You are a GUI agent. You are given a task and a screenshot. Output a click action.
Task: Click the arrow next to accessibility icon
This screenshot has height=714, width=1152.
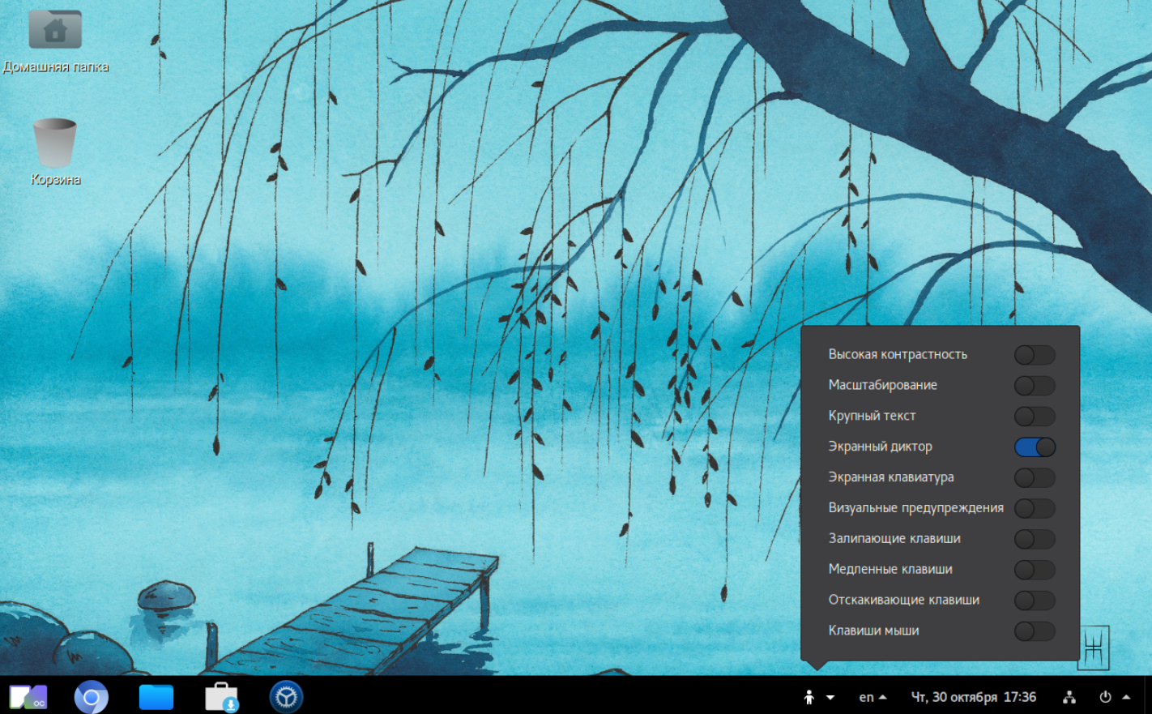830,697
